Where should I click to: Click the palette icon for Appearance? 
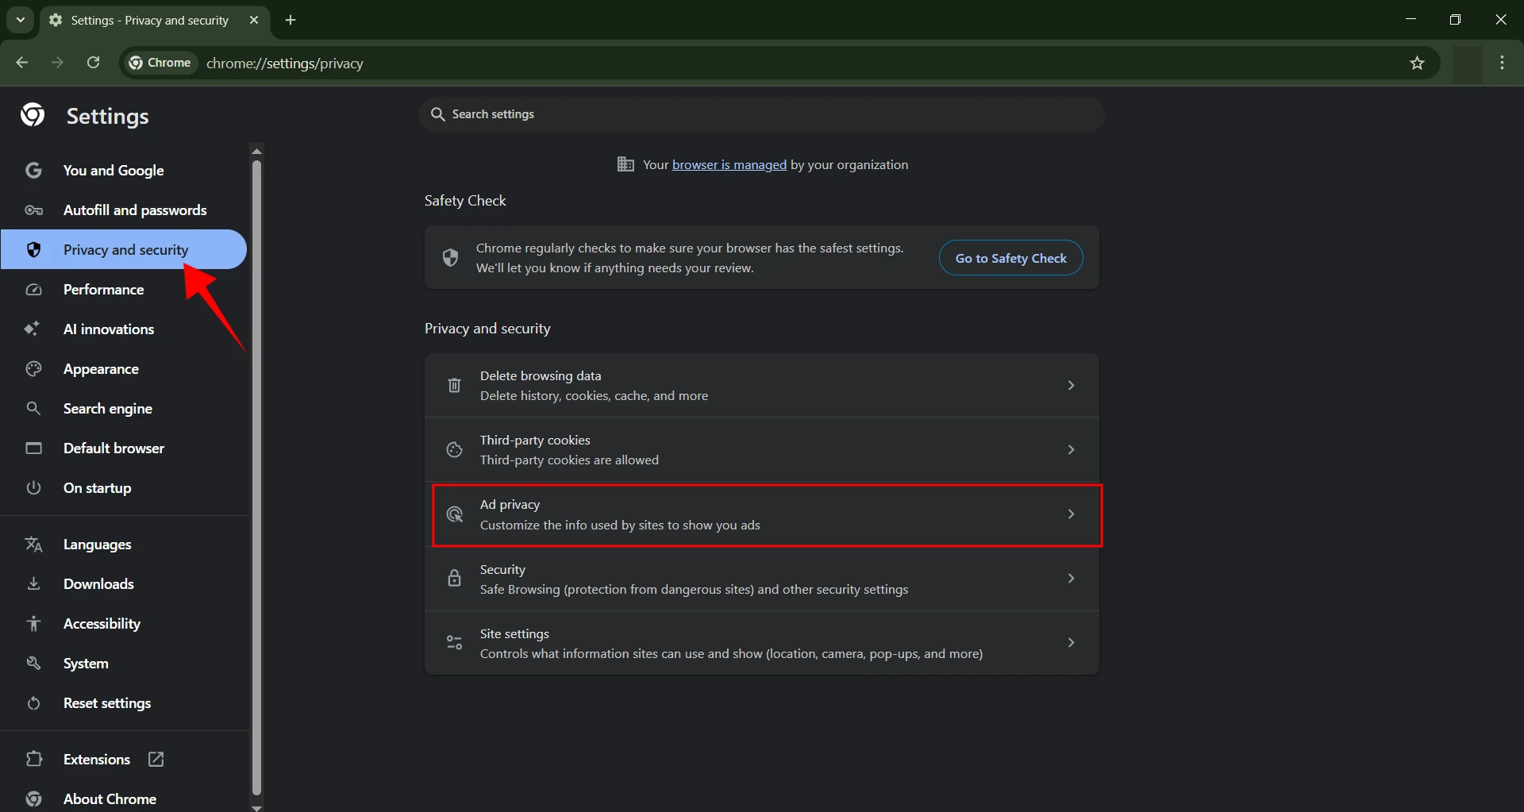coord(33,369)
